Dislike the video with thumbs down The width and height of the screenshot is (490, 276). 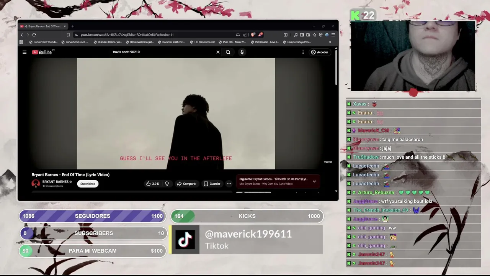tap(167, 184)
